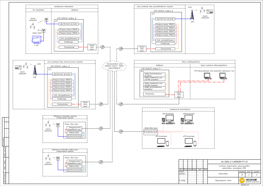The height and width of the screenshot is (186, 263).
Task: Click the Акт. распредпанель block in БС2
Action: 62,95
